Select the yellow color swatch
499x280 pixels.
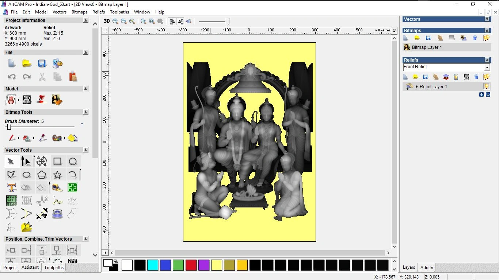(x=217, y=265)
